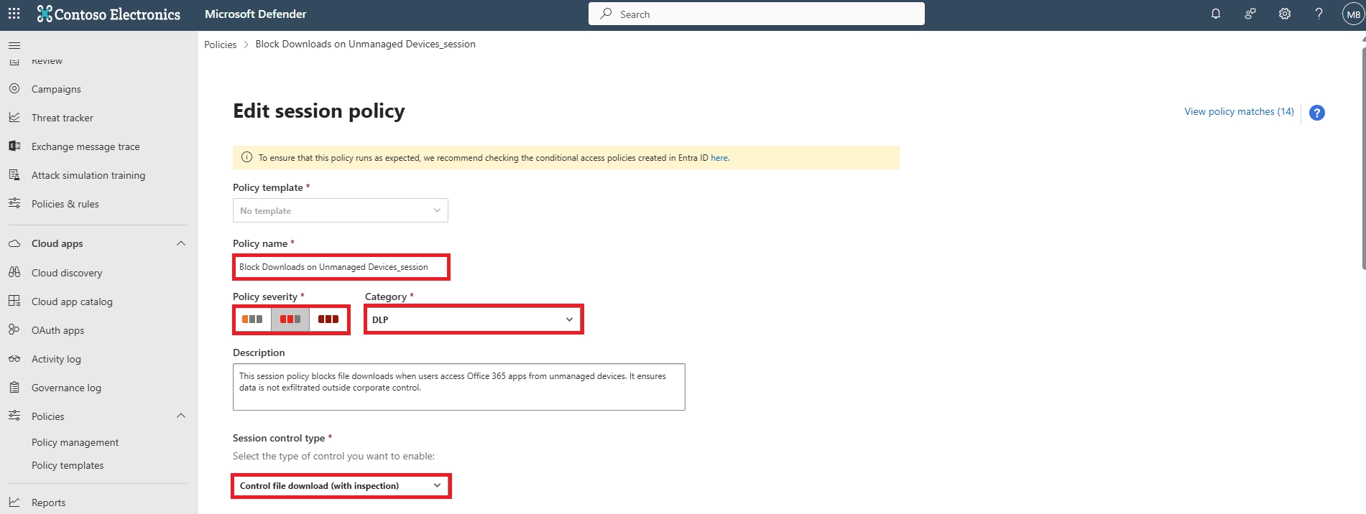Viewport: 1366px width, 514px height.
Task: Open the Category DLP dropdown
Action: (x=474, y=319)
